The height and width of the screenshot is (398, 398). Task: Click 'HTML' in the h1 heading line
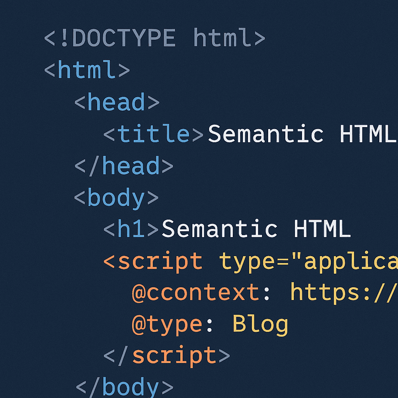(322, 230)
